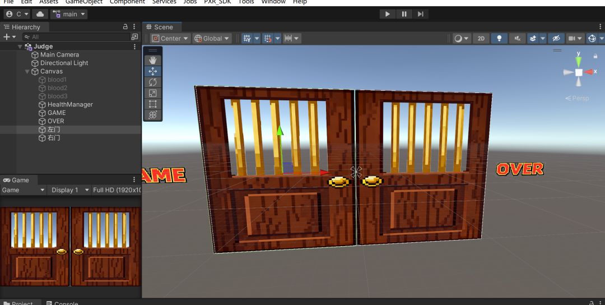The image size is (605, 305).
Task: Click the account icon button
Action: point(17,14)
